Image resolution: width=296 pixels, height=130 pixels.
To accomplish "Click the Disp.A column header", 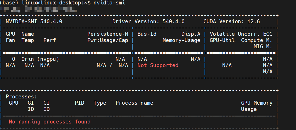I will pos(191,34).
